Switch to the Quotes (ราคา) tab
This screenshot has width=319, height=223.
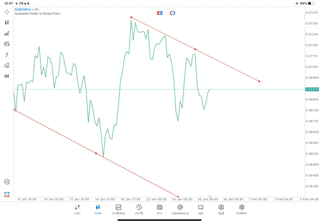(77, 209)
